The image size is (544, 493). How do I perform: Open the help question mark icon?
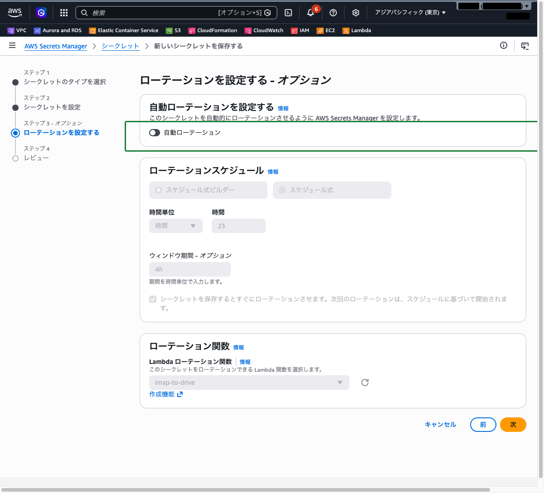[333, 13]
